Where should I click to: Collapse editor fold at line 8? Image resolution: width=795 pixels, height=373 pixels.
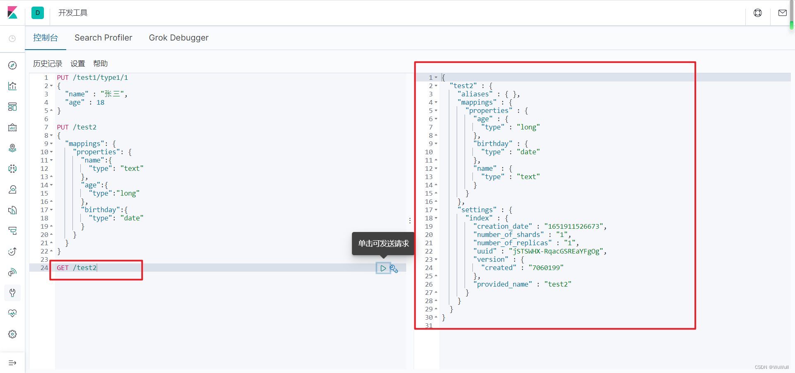point(51,136)
